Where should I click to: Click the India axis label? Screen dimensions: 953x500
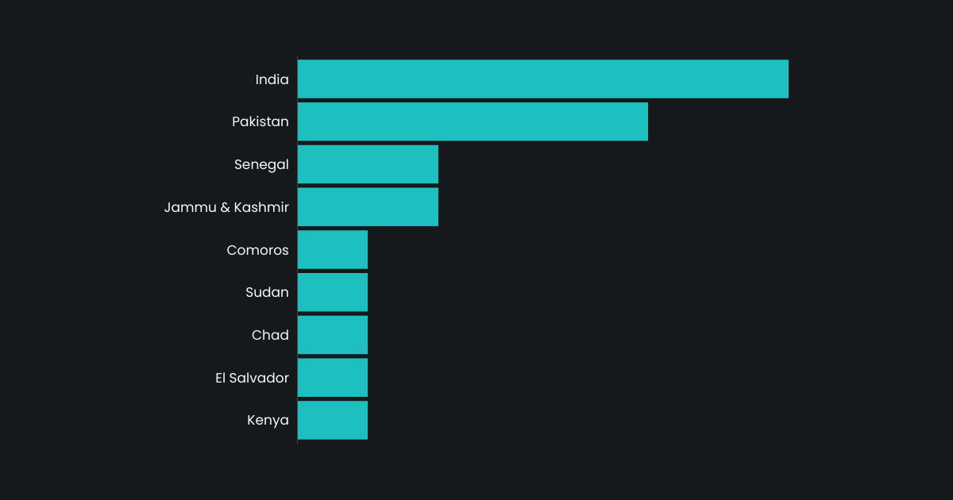[x=272, y=79]
